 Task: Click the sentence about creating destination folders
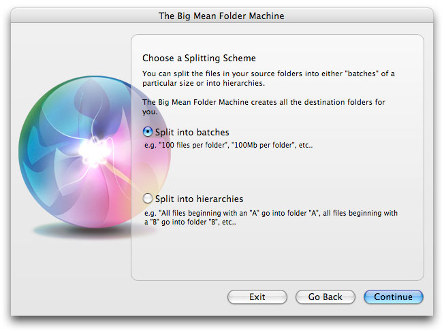pyautogui.click(x=264, y=107)
